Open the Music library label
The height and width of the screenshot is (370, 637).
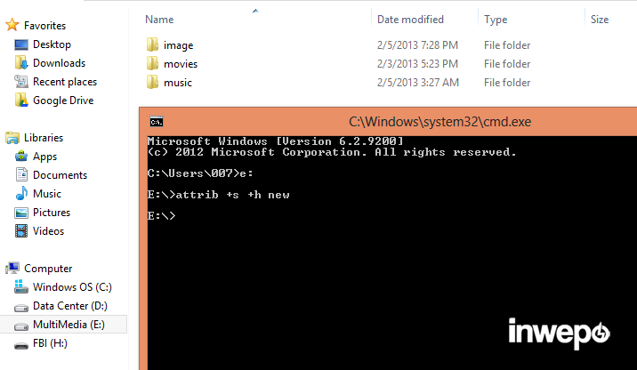point(47,194)
